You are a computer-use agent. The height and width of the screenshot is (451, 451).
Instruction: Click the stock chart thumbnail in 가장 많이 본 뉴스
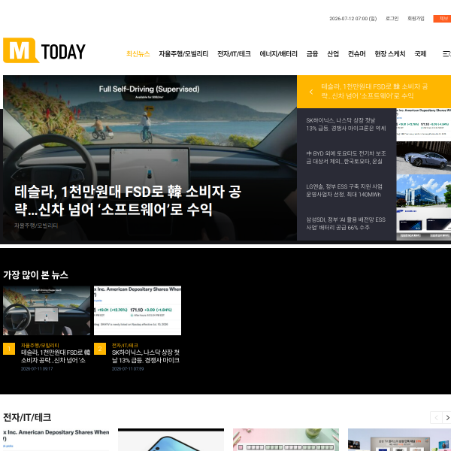[138, 310]
